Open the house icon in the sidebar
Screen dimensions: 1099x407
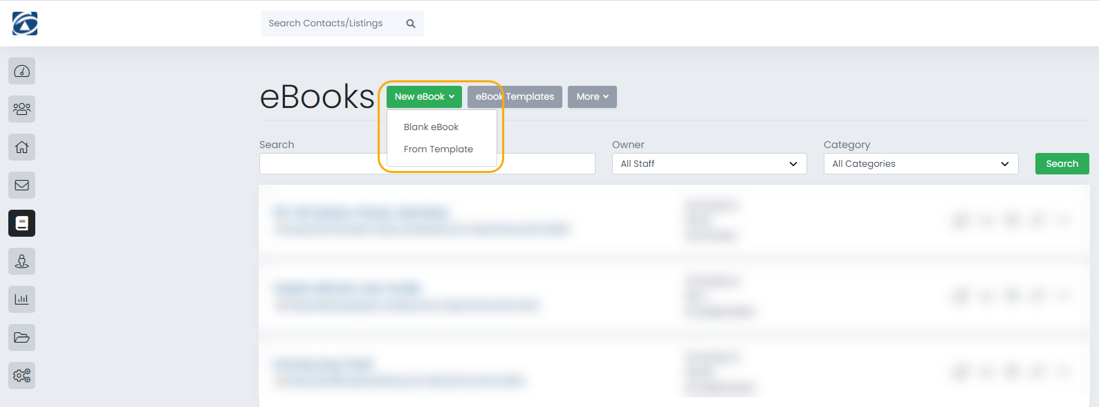pyautogui.click(x=22, y=147)
